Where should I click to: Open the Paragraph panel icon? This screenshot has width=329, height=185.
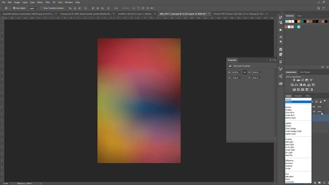click(x=281, y=42)
